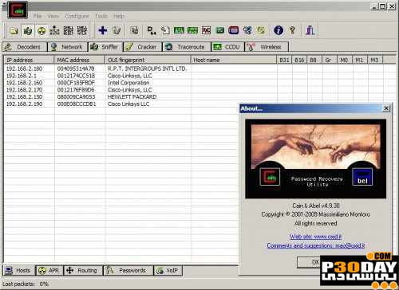399x290 pixels.
Task: Click the open folder toolbar icon
Action: pos(14,31)
